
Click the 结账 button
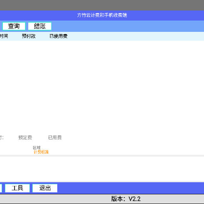[40, 26]
